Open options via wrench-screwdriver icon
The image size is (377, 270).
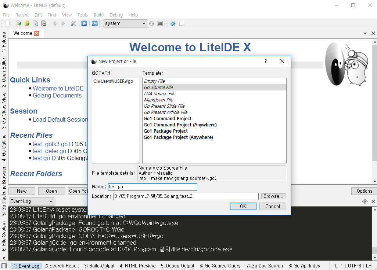click(x=73, y=23)
